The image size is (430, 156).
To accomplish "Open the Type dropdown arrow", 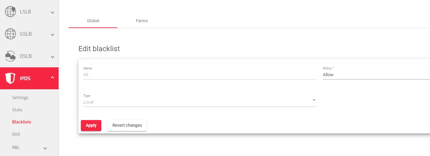I will [314, 100].
